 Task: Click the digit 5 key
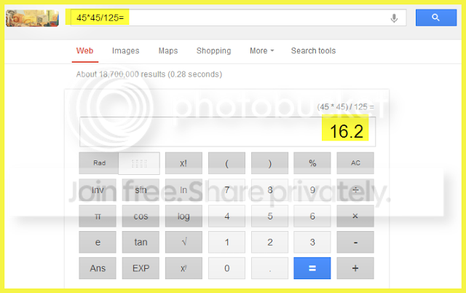[x=269, y=216]
